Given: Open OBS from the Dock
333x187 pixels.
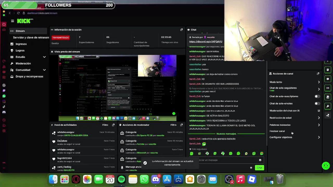Looking at the screenshot, I should coord(229,179).
